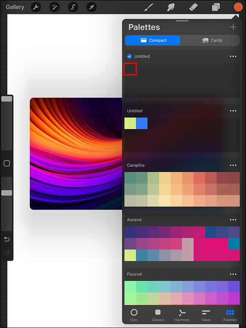The image size is (246, 328).
Task: Open the Actions wrench menu
Action: [x=36, y=7]
